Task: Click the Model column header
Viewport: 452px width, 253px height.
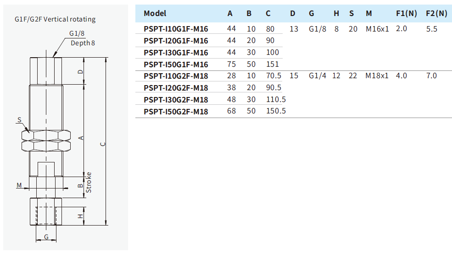Action: [155, 13]
